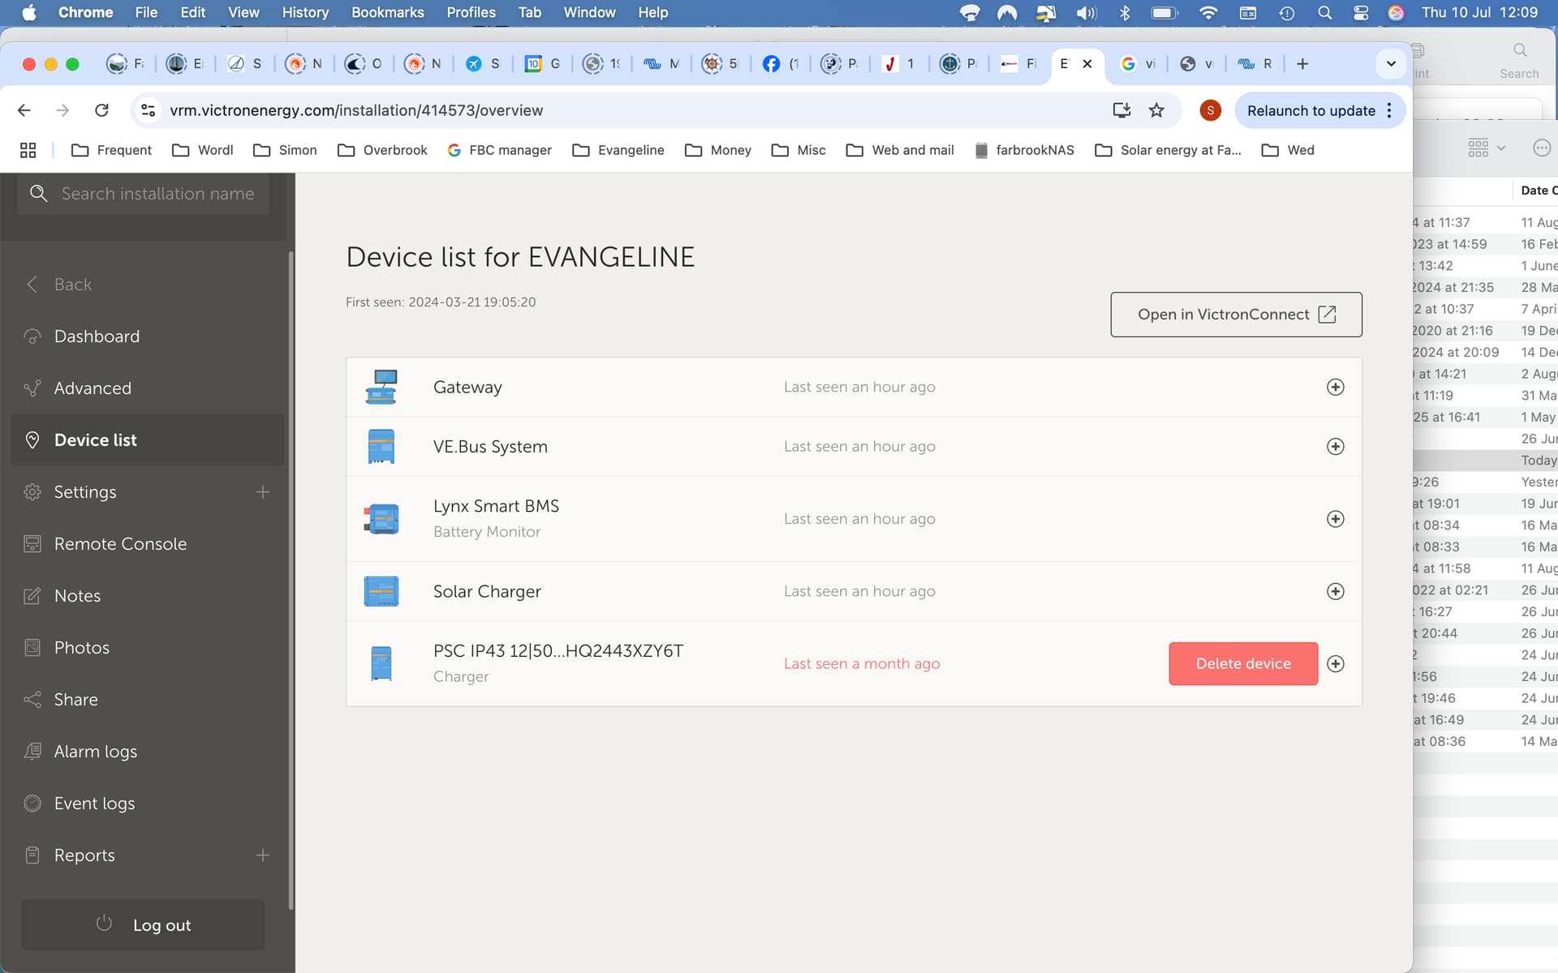1558x973 pixels.
Task: Open Share in the sidebar
Action: 148,700
